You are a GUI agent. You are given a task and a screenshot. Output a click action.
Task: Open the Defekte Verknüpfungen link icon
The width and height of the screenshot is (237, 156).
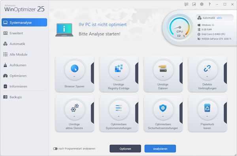pos(207,68)
